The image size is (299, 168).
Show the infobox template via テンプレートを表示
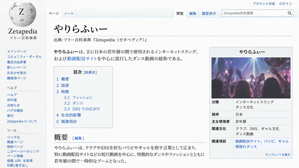(x=277, y=155)
